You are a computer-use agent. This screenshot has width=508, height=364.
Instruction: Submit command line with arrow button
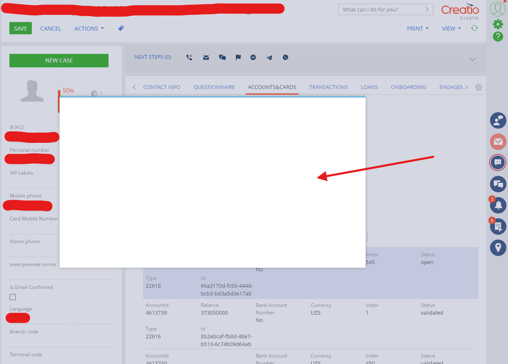coord(427,9)
